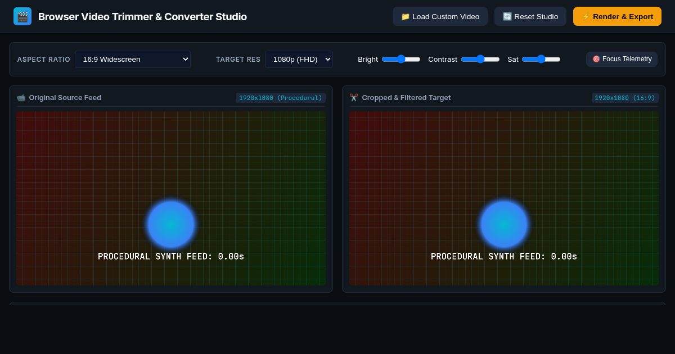Click the Cropped & Filtered Target video preview
675x354 pixels.
tap(504, 198)
